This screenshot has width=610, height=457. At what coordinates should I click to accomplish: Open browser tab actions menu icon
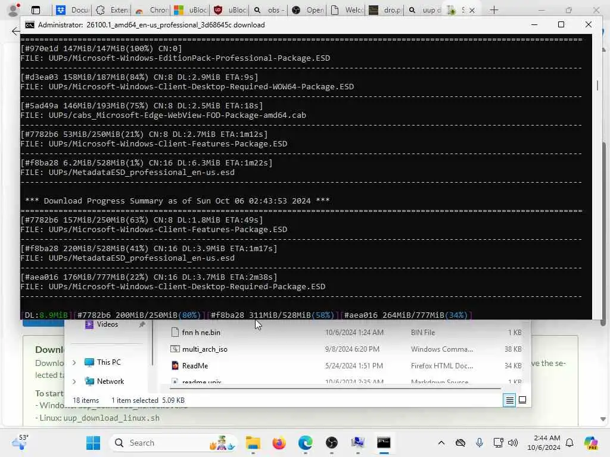35,10
